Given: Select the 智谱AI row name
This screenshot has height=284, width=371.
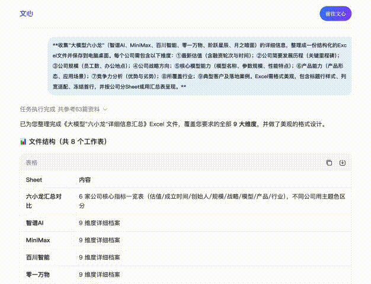Looking at the screenshot, I should pos(34,223).
